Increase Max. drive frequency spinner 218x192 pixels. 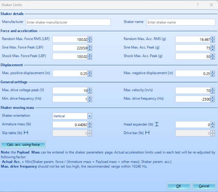pos(213,98)
